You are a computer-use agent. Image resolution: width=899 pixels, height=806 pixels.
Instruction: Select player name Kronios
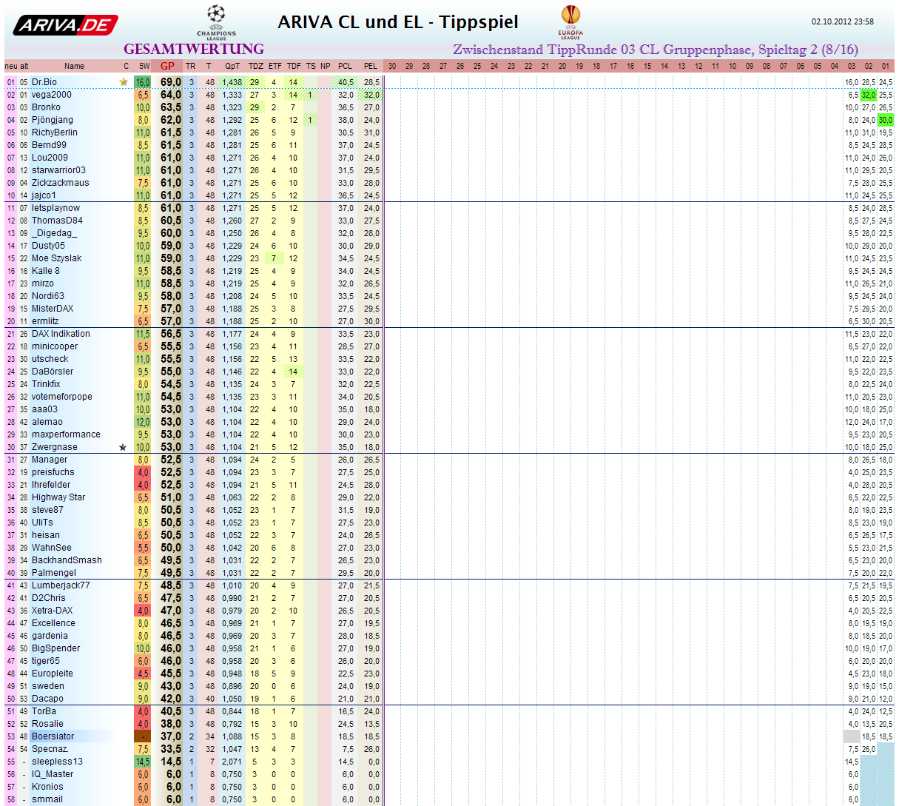point(47,787)
